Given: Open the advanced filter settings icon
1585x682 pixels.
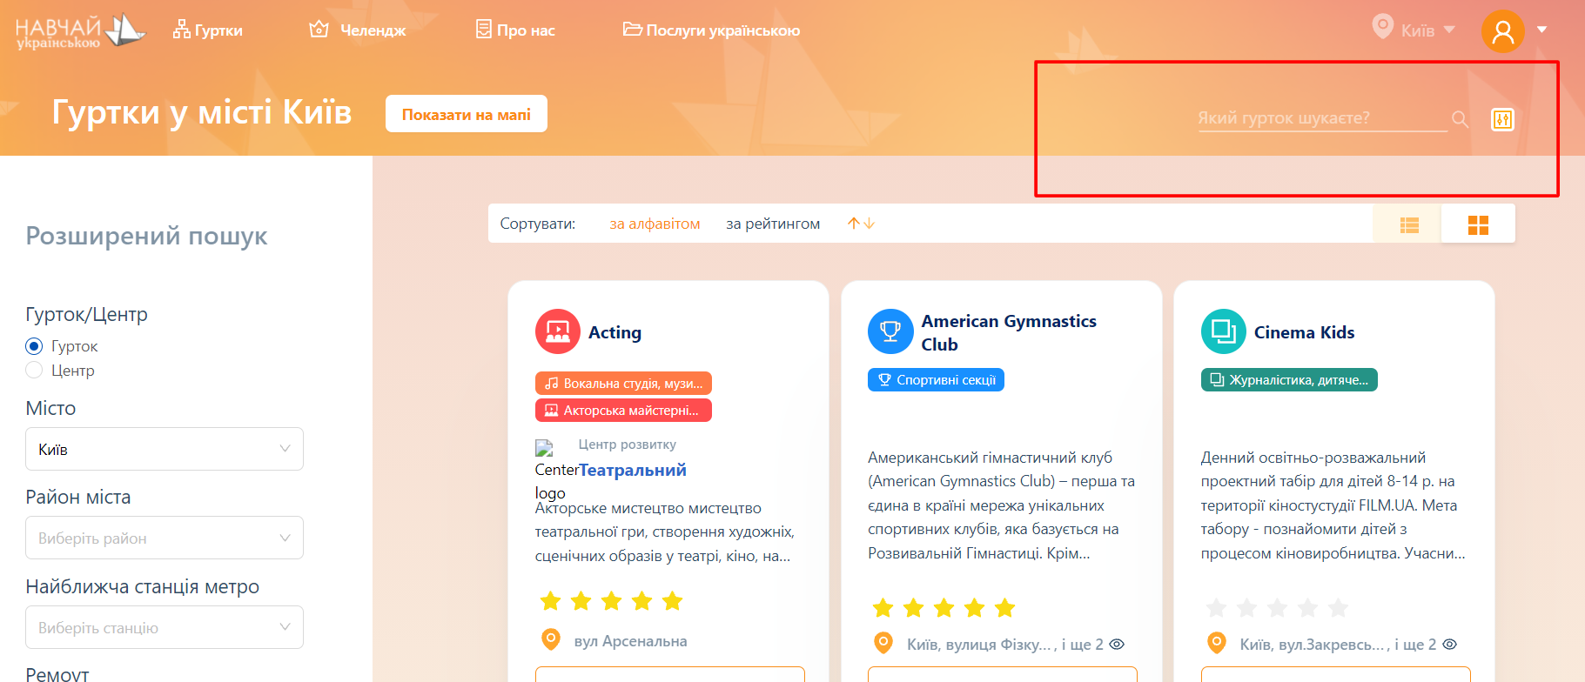Looking at the screenshot, I should coord(1502,119).
